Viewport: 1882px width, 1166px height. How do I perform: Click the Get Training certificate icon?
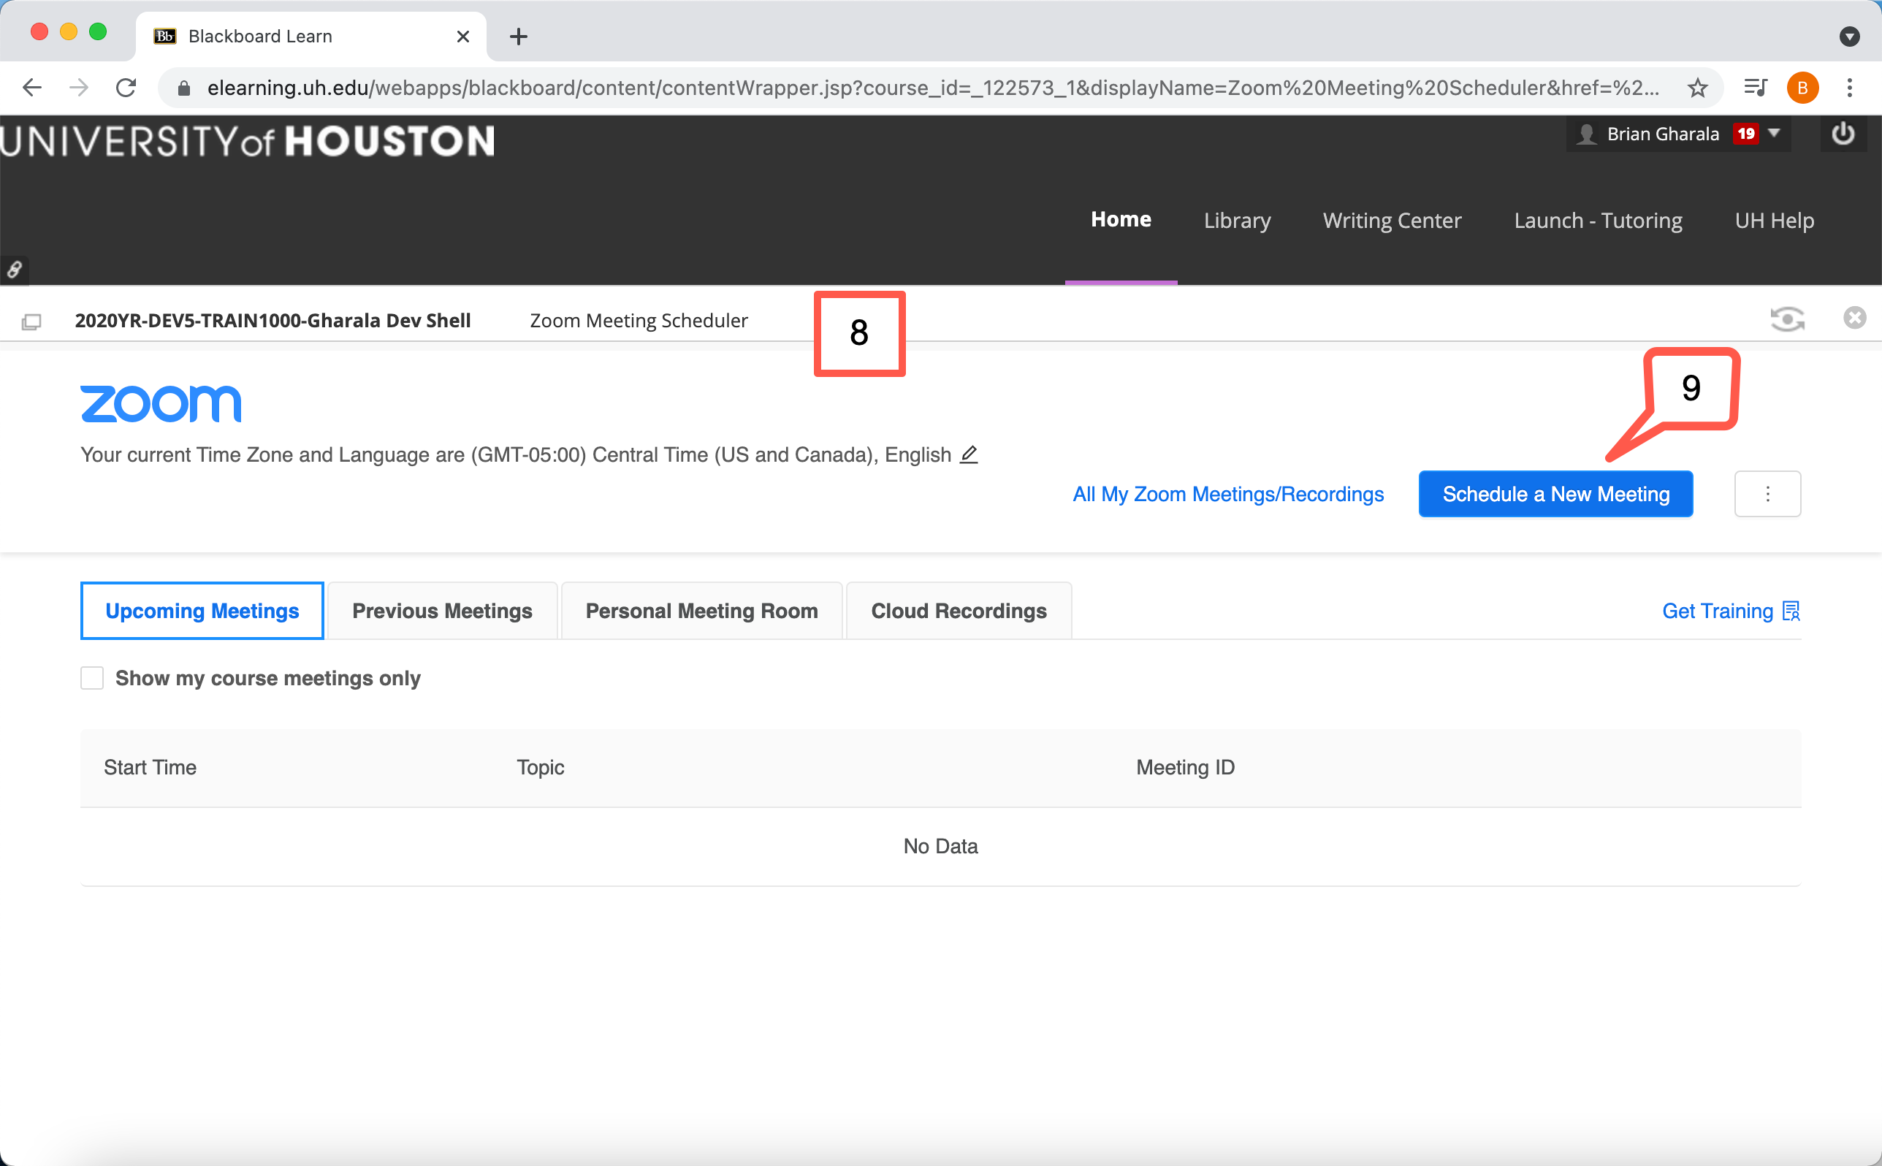tap(1791, 611)
